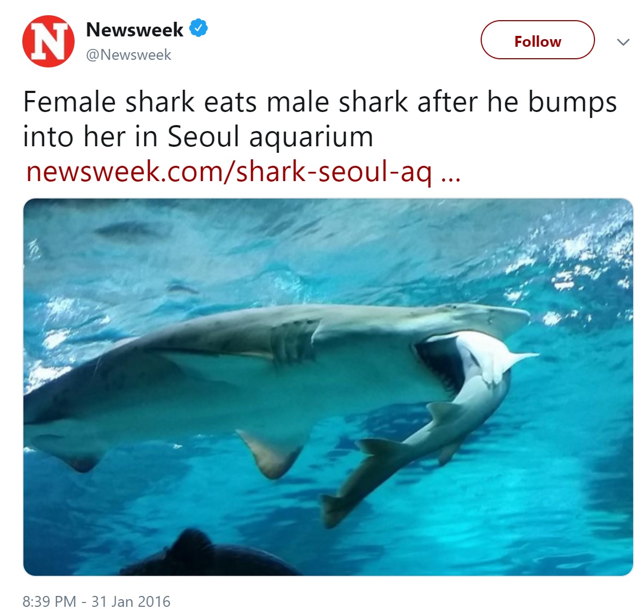Click the large shark's gill slits in photo
The height and width of the screenshot is (609, 644).
coord(293,341)
